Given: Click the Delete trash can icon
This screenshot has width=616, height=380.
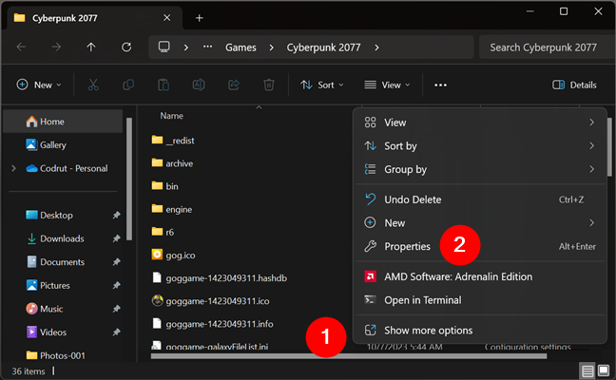Looking at the screenshot, I should (269, 85).
